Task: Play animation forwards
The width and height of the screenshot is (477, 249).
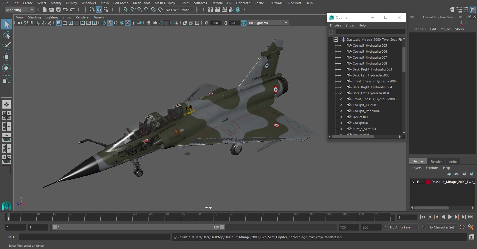Action: tap(450, 217)
